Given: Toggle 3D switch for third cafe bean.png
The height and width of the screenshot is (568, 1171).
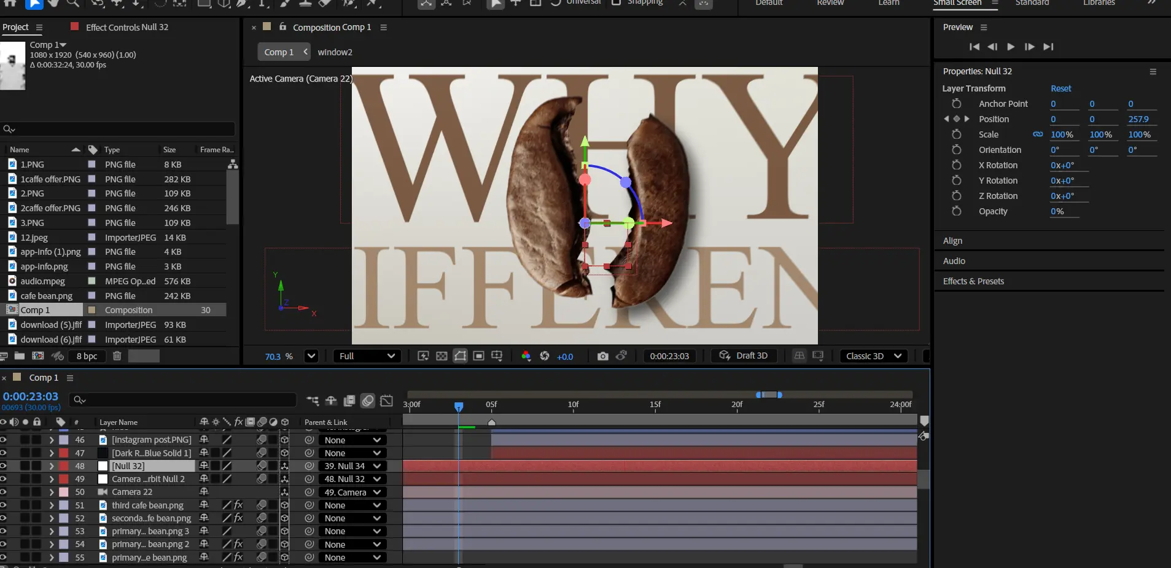Looking at the screenshot, I should pyautogui.click(x=284, y=505).
